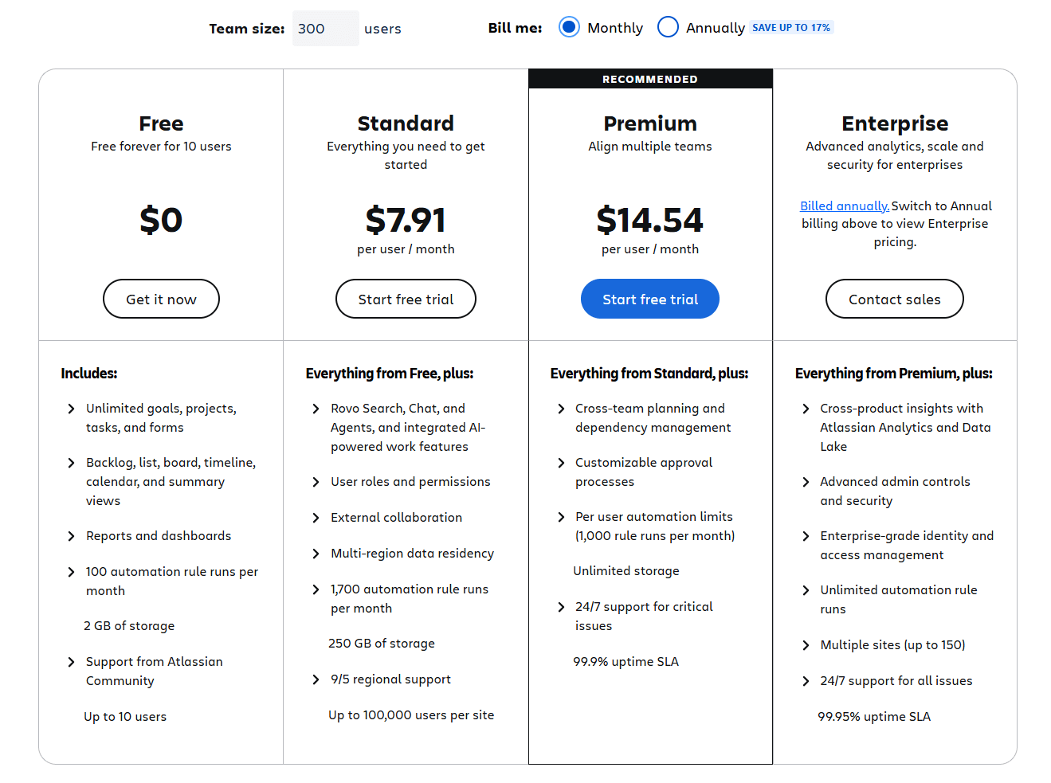Switch billing to Annually

[668, 27]
